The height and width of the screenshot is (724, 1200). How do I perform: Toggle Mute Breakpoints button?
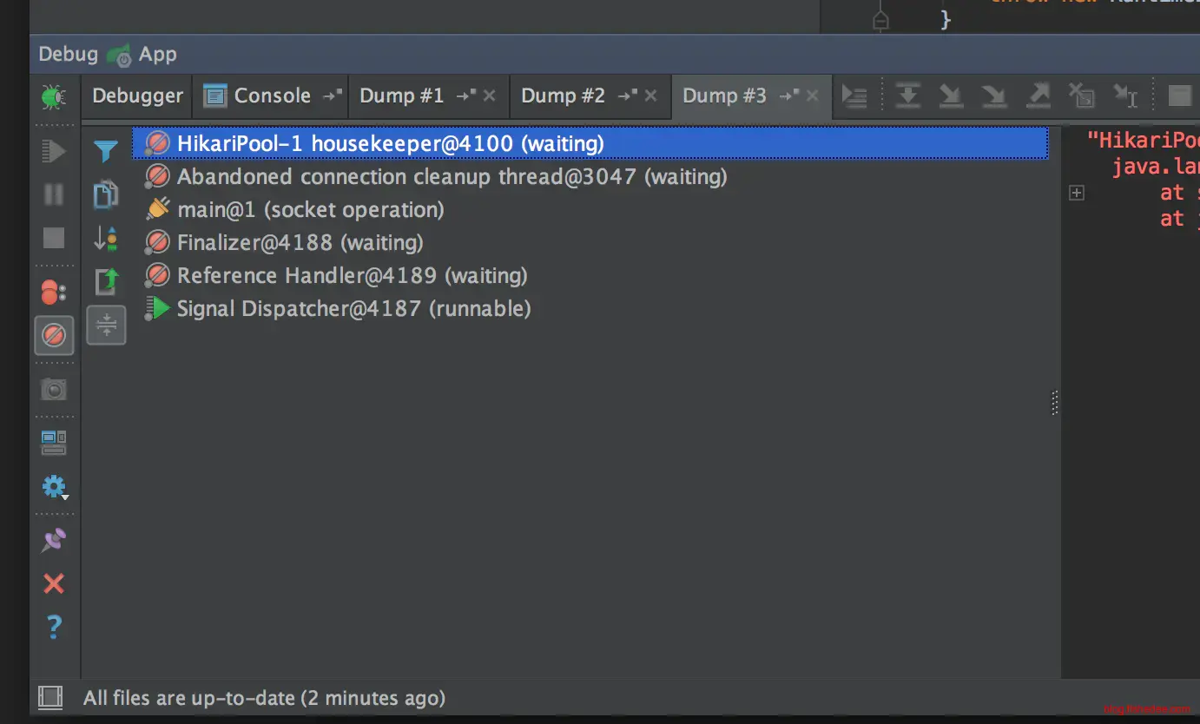pyautogui.click(x=54, y=335)
